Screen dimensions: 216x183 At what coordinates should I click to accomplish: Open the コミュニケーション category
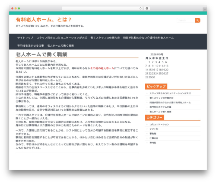point(159,124)
